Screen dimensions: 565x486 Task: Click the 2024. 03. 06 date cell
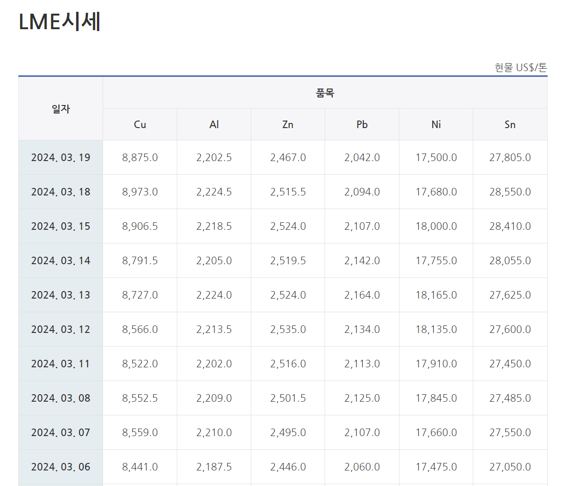(61, 467)
